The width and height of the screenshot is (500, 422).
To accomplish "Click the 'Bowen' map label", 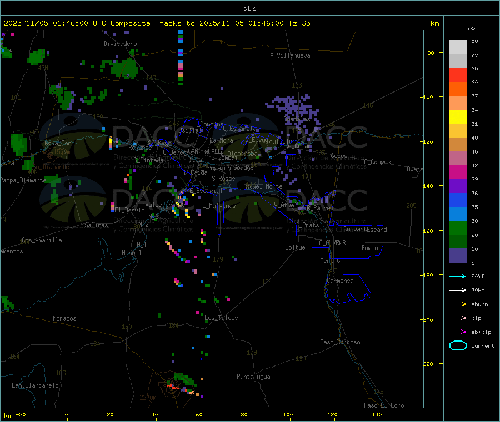I will (x=369, y=248).
